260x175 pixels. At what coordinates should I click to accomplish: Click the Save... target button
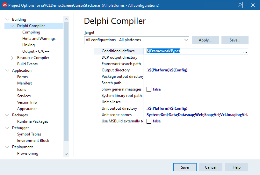pyautogui.click(x=235, y=40)
